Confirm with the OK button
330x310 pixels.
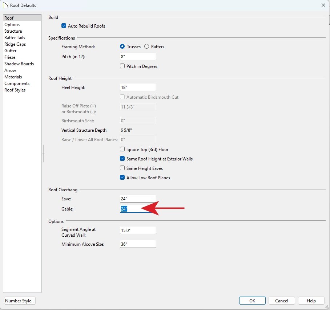(252, 301)
